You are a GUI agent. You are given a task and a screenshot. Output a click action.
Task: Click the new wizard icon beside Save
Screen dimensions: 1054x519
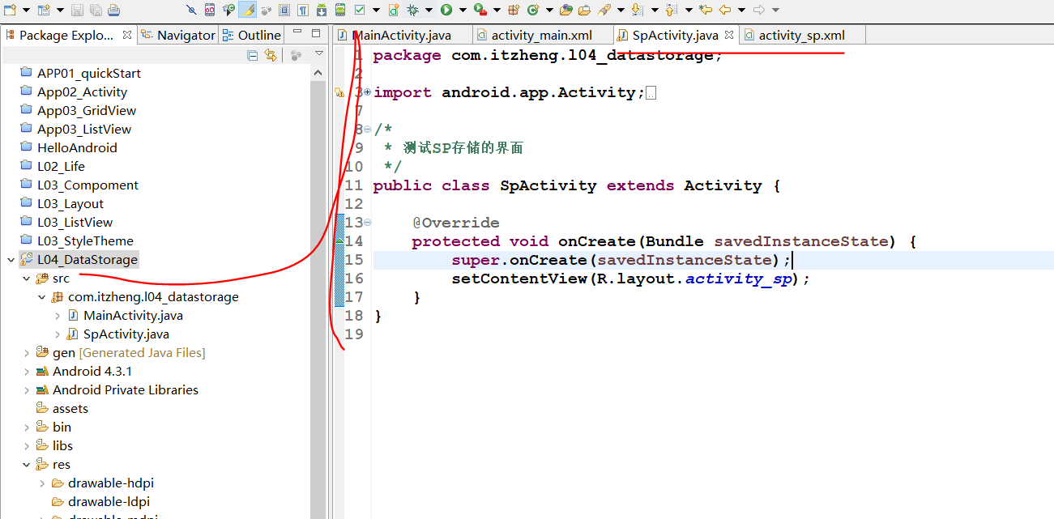43,10
